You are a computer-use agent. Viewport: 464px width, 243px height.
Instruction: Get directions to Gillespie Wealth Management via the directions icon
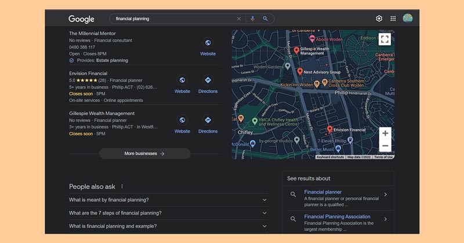[208, 120]
